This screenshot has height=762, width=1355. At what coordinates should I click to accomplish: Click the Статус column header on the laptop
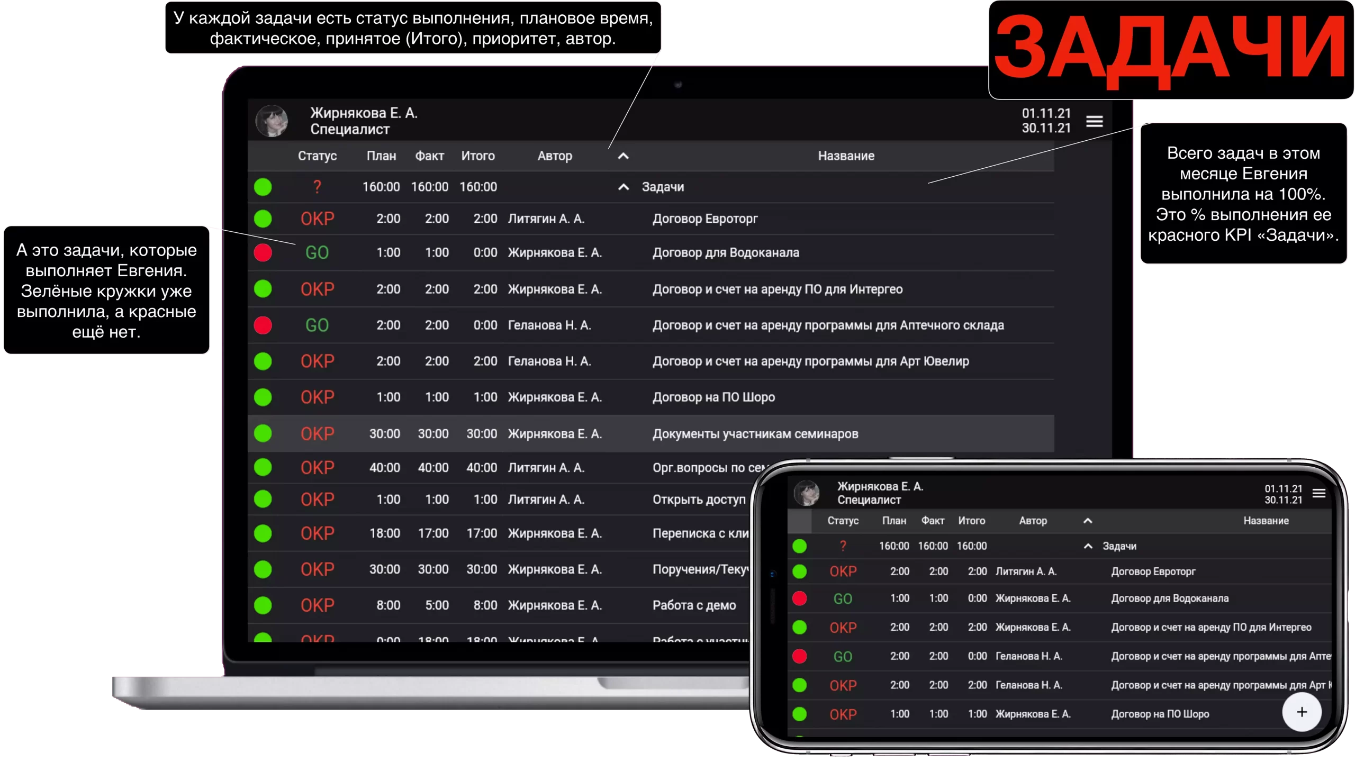click(x=317, y=156)
